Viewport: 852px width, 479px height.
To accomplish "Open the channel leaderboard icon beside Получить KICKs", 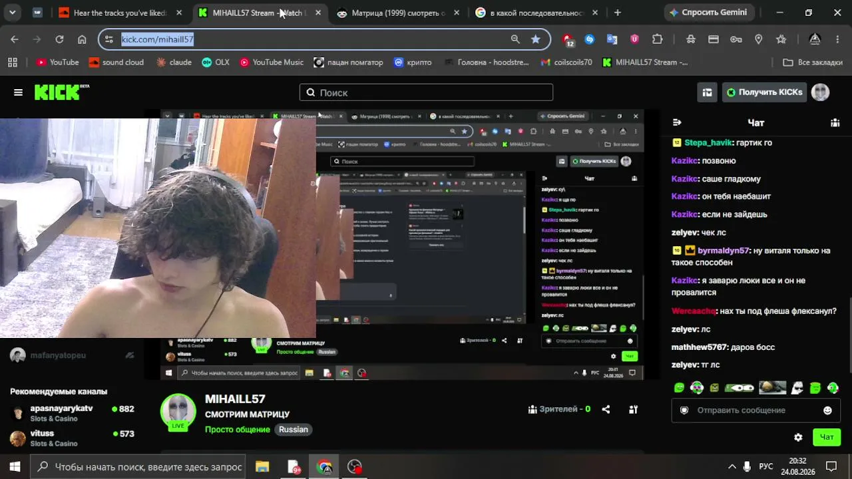I will (707, 92).
